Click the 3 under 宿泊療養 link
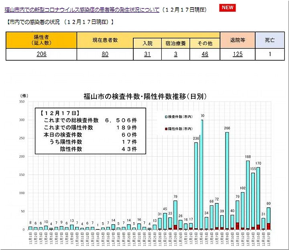The width and height of the screenshot is (289, 250). [x=176, y=54]
